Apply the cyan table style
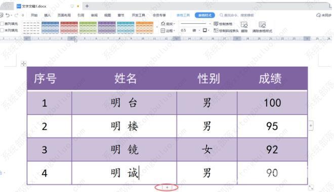Screen dimensions: 334x192 [126, 28]
